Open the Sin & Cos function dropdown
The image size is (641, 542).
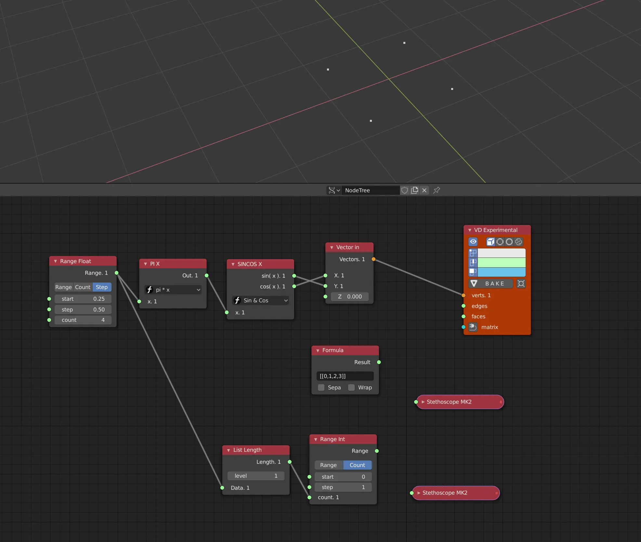(x=261, y=300)
